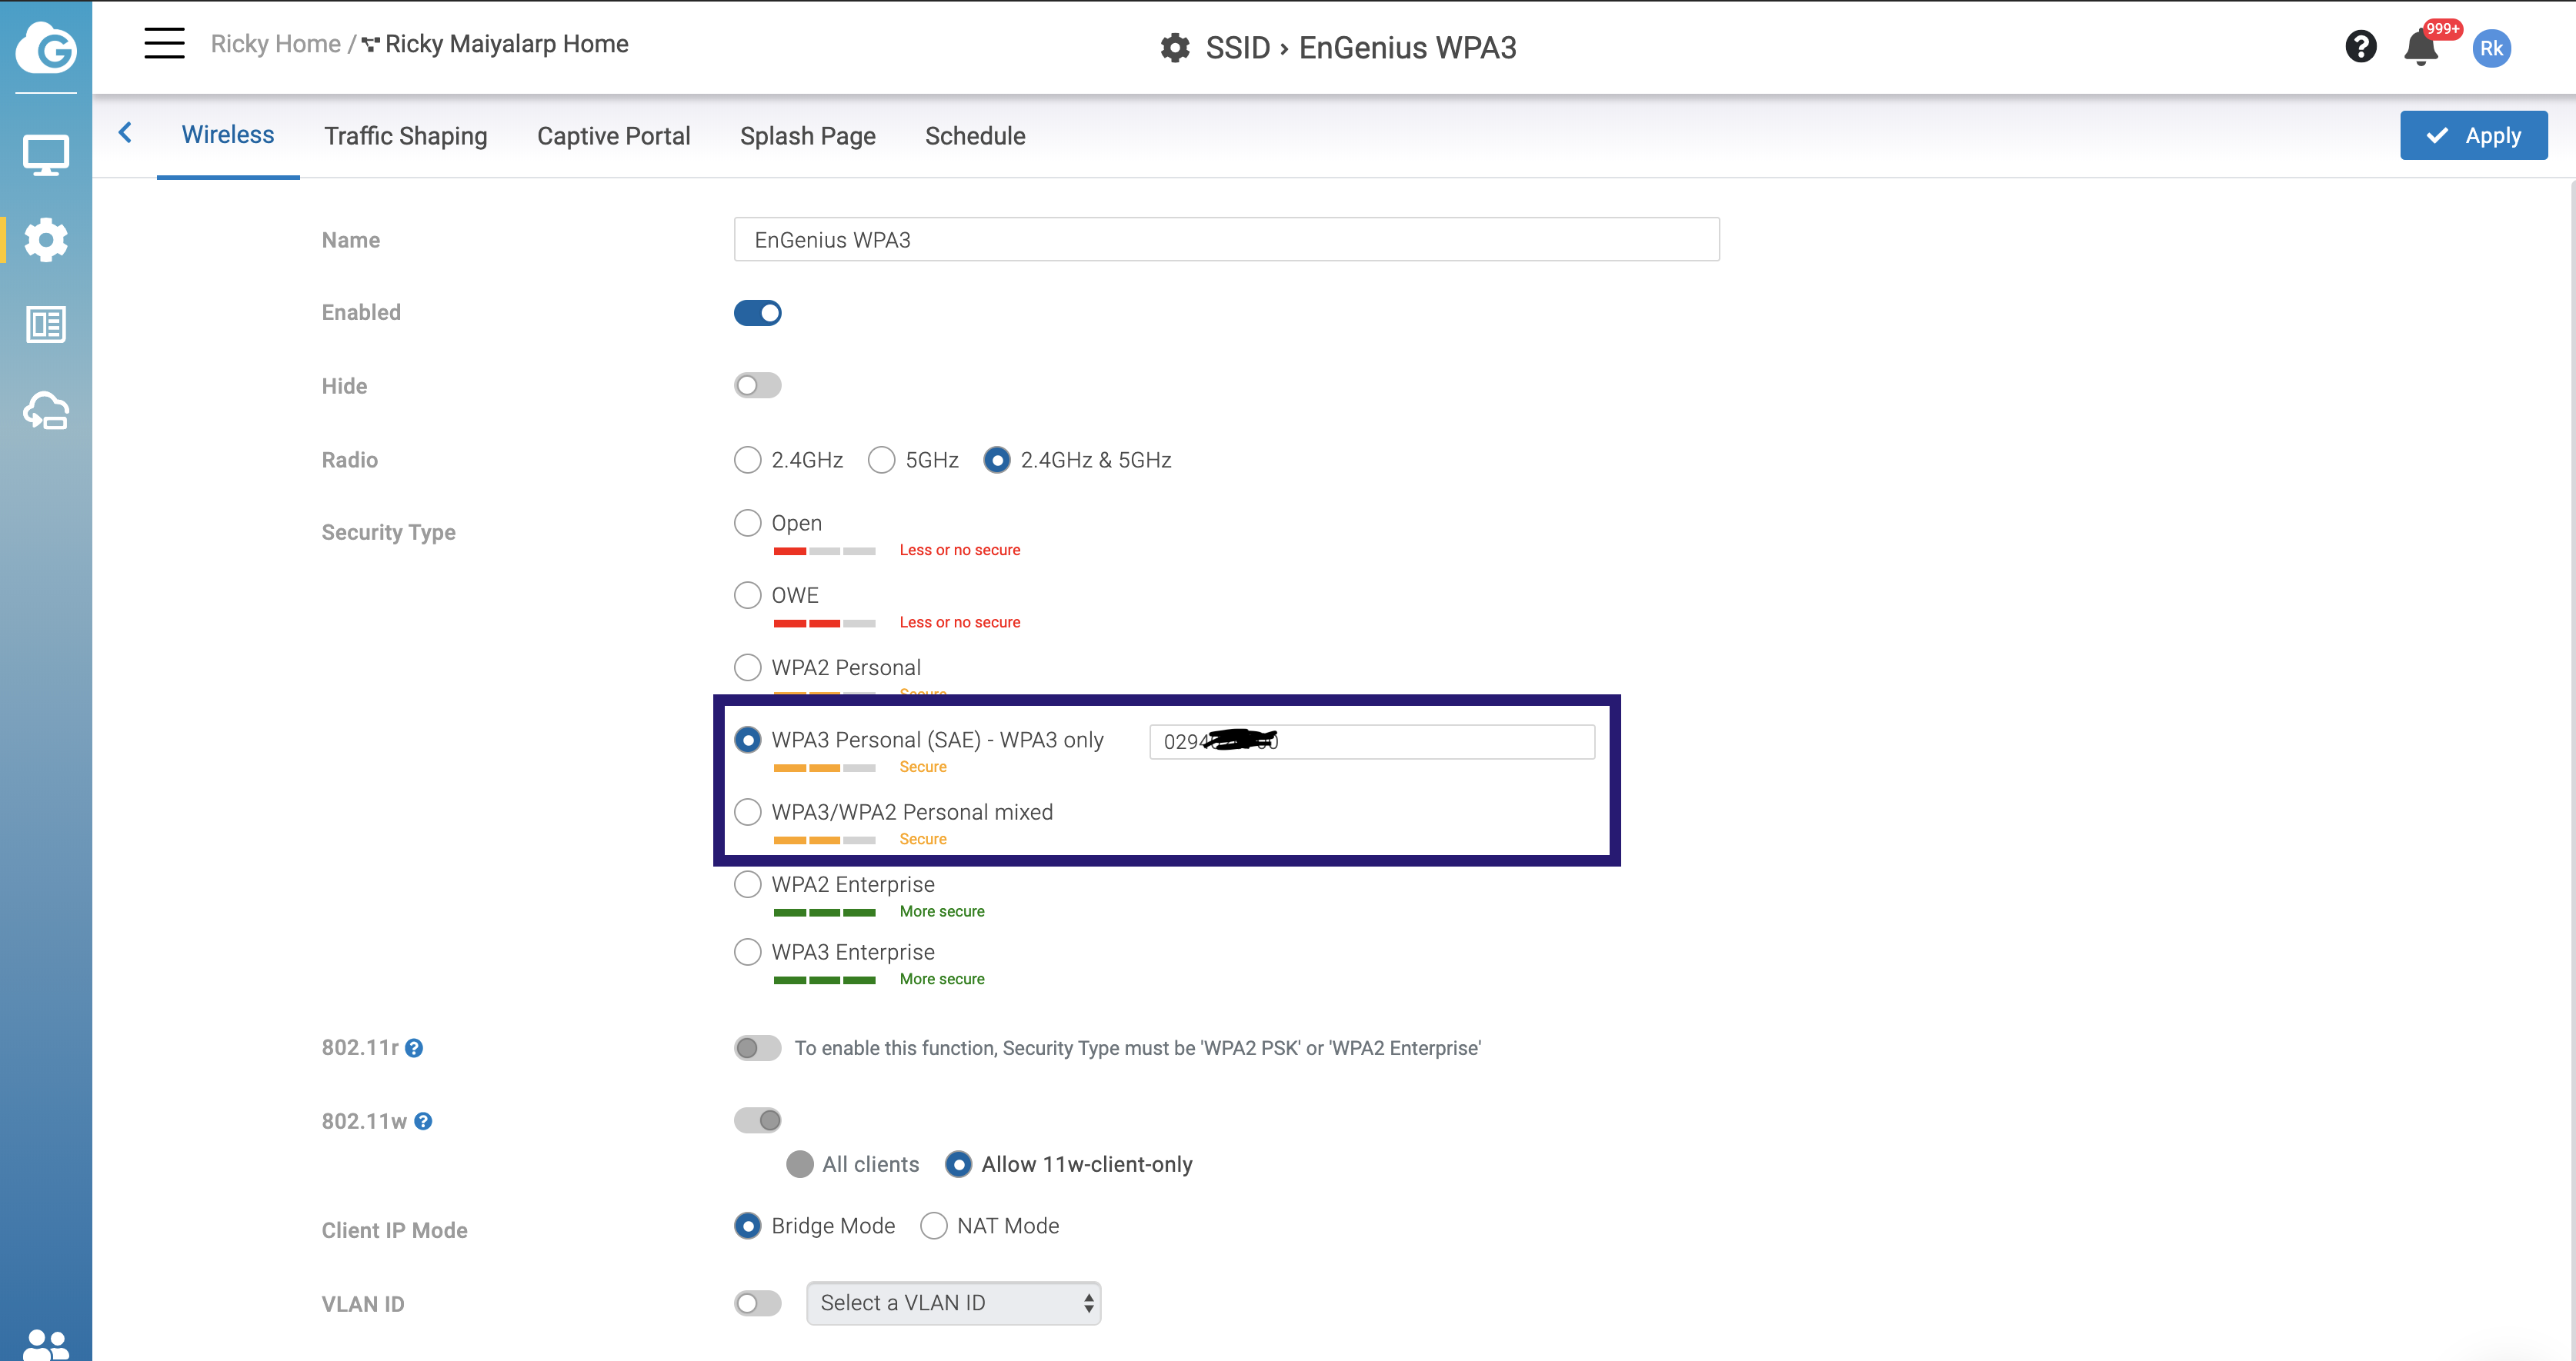The width and height of the screenshot is (2576, 1361).
Task: Select OWE security type
Action: 747,596
